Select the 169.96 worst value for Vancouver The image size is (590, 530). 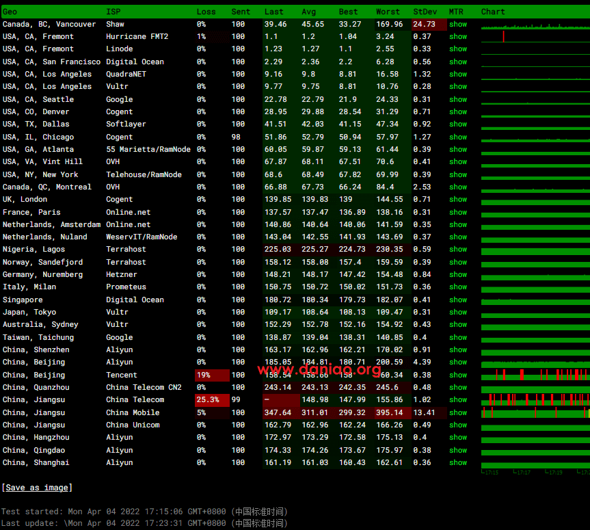click(x=393, y=24)
